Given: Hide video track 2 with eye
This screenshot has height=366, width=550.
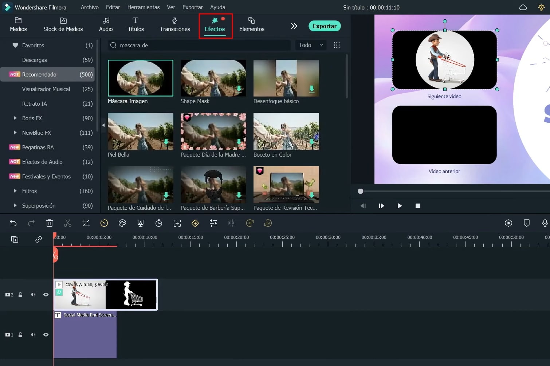Looking at the screenshot, I should (x=46, y=295).
